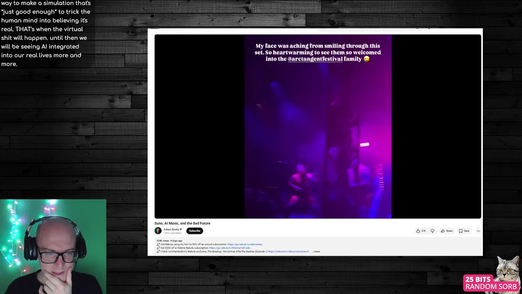The height and width of the screenshot is (294, 522).
Task: Open the go.nebula.tv/lifetime link
Action: (230, 248)
